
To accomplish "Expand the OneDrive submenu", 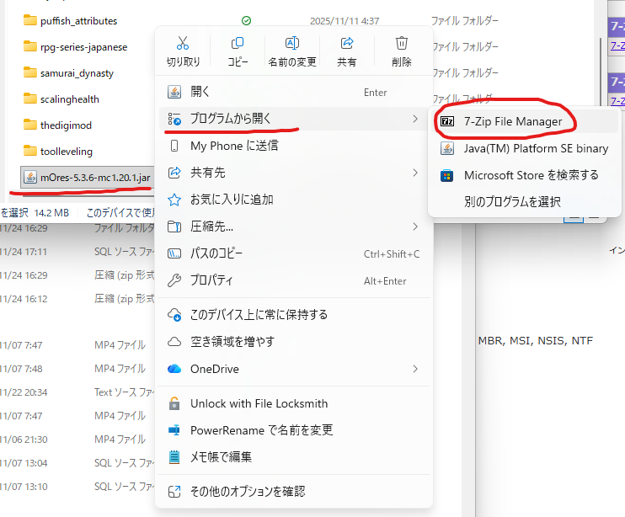I will (x=415, y=369).
